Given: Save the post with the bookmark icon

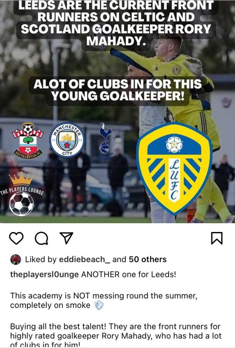Looking at the screenshot, I should [x=216, y=238].
